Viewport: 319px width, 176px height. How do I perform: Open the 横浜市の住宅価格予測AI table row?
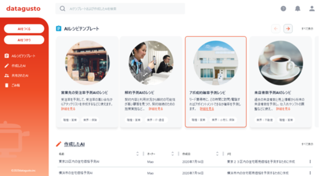click(185, 173)
